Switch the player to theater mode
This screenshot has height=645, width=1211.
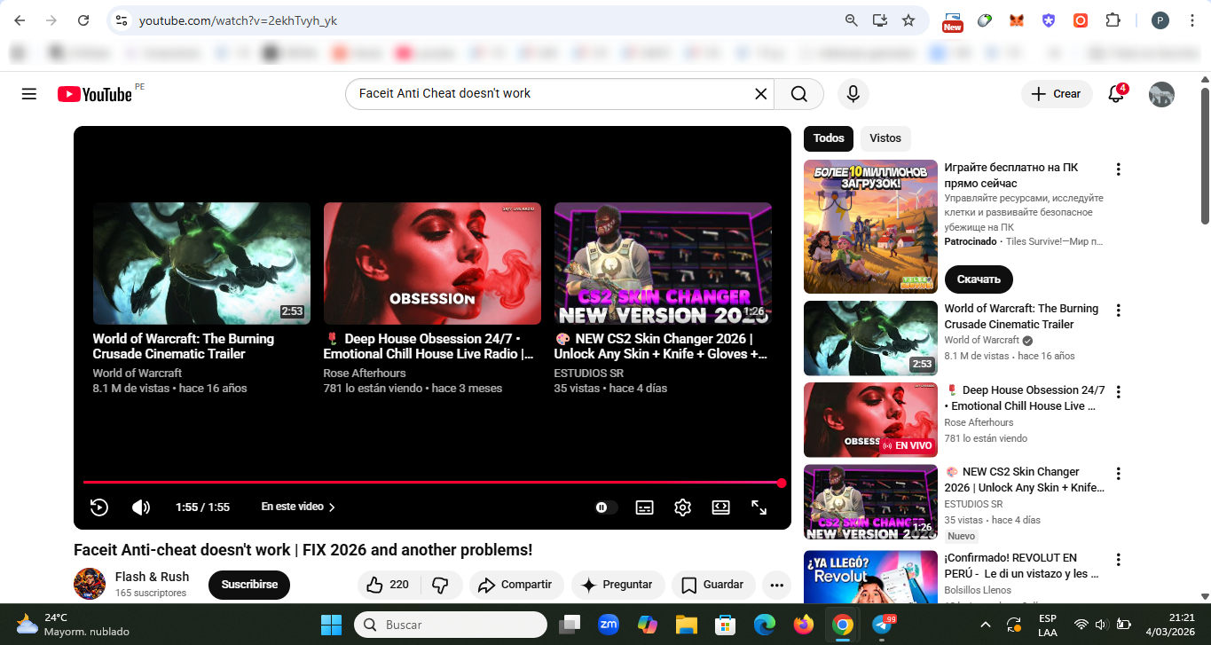coord(720,507)
